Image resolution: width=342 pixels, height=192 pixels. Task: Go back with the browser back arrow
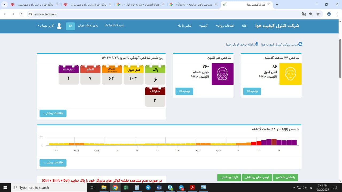click(x=5, y=14)
